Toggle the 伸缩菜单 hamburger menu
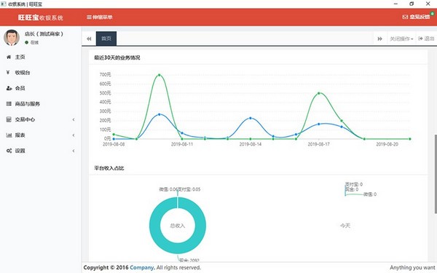The image size is (437, 273). click(89, 17)
